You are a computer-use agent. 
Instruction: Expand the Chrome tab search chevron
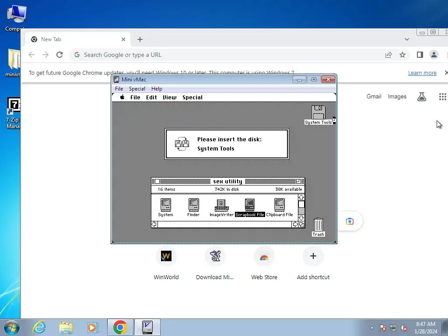pyautogui.click(x=406, y=39)
